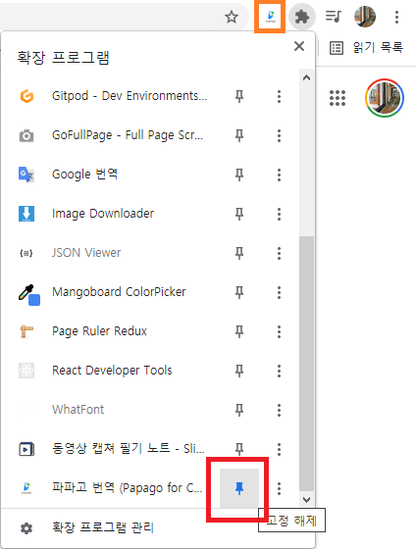The image size is (416, 549).
Task: Open the reading list (읽기 목록)
Action: tap(366, 48)
